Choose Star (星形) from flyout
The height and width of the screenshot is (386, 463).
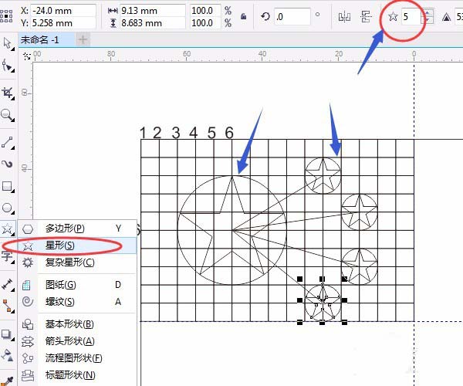point(77,245)
